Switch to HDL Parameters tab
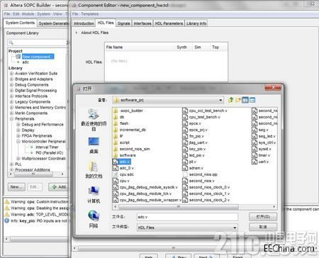This screenshot has height=258, width=319. coord(169,23)
